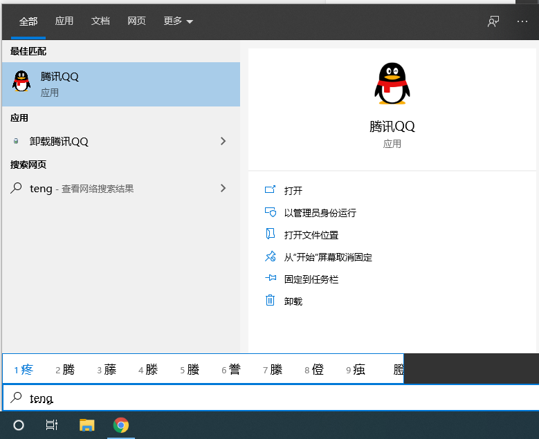Expand the 卸载腾讯QQ result arrow
The image size is (539, 439).
[223, 141]
